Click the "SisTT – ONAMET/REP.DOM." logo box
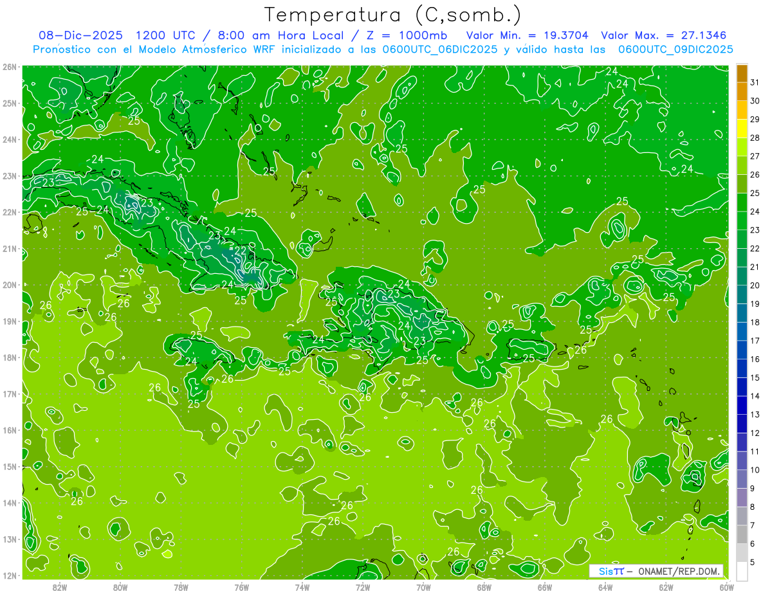Screen dimensions: 772x596 coord(656,571)
